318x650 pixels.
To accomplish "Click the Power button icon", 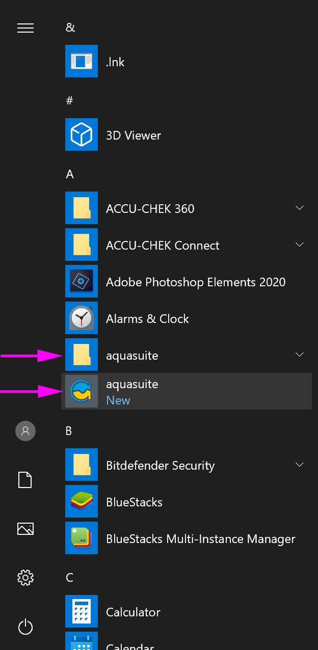I will (x=25, y=627).
